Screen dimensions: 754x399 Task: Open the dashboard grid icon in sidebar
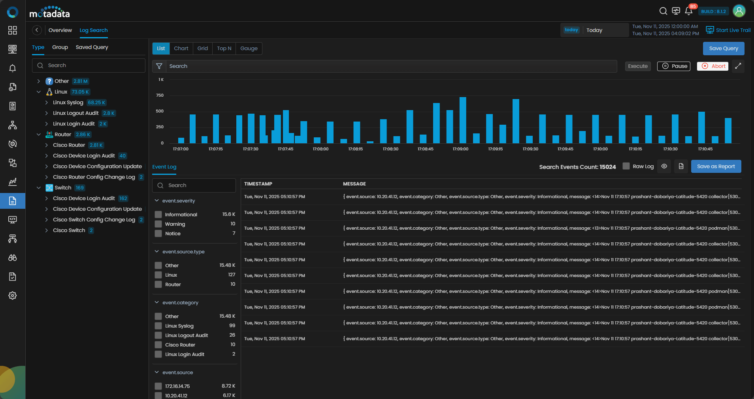[x=13, y=30]
